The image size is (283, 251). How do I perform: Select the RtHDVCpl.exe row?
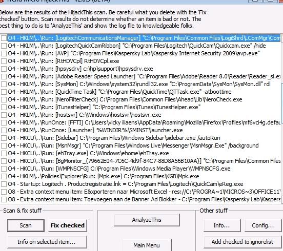(x=64, y=61)
